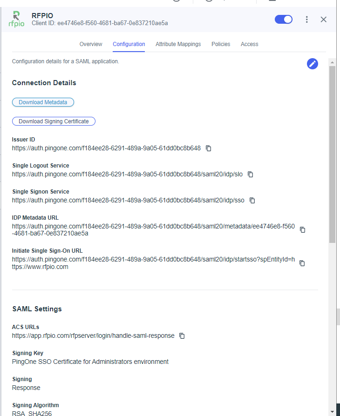The image size is (340, 416).
Task: Click Download Signing Certificate button
Action: (x=54, y=121)
